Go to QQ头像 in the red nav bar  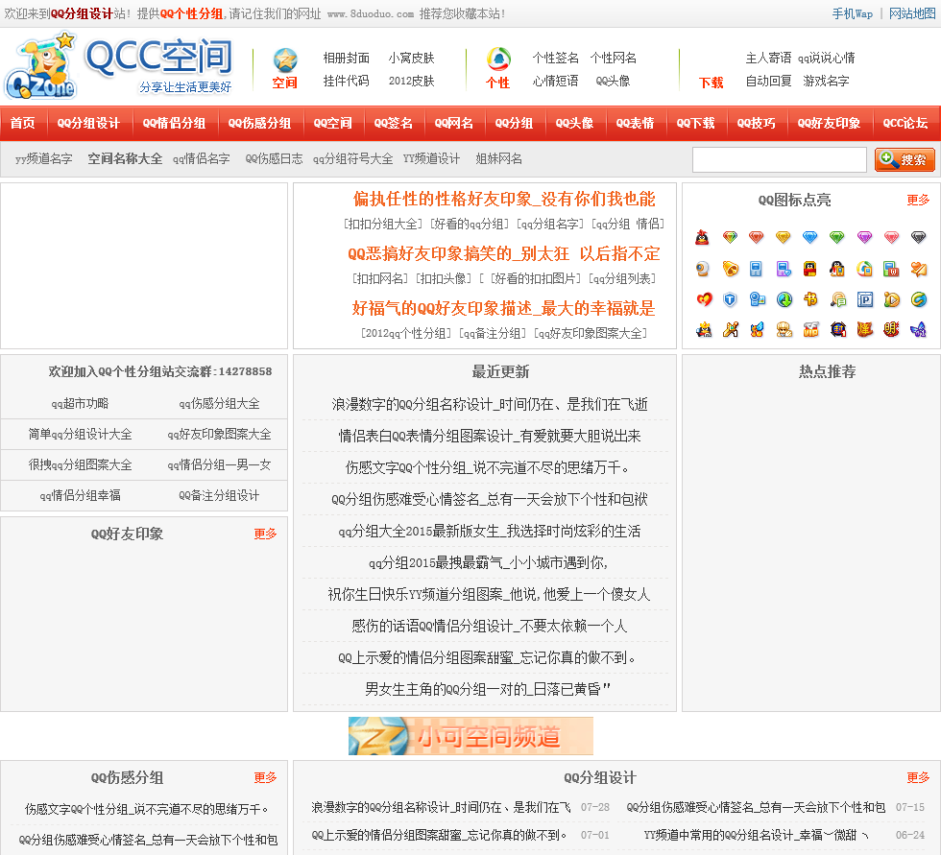coord(574,124)
